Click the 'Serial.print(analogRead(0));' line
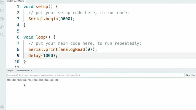 63,49
